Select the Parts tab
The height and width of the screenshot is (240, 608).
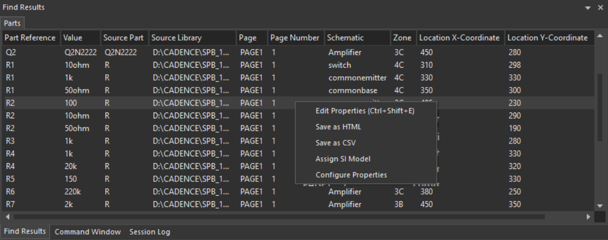coord(11,23)
